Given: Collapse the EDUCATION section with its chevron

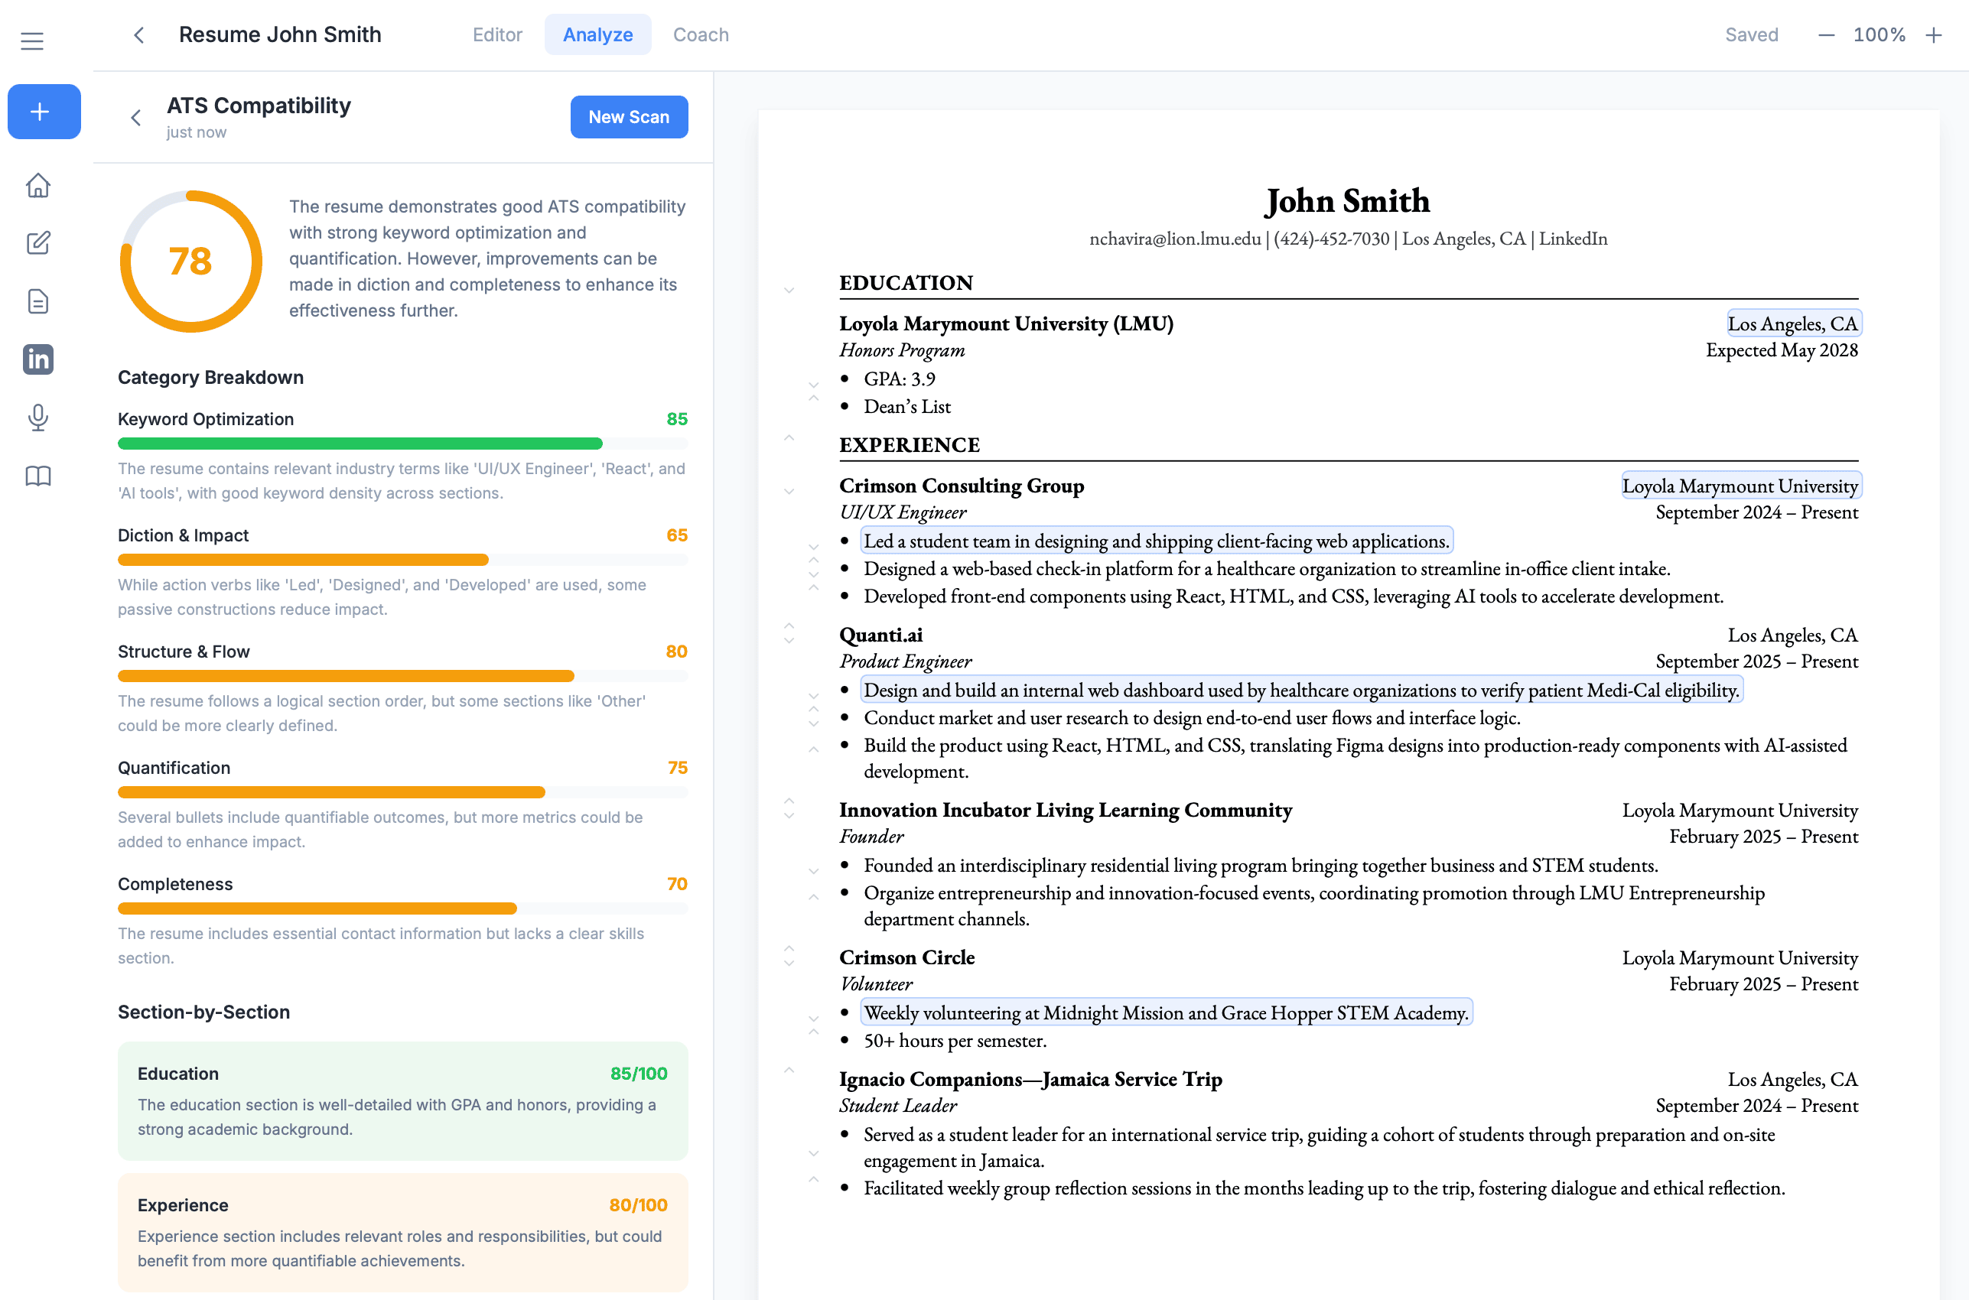Looking at the screenshot, I should tap(789, 290).
